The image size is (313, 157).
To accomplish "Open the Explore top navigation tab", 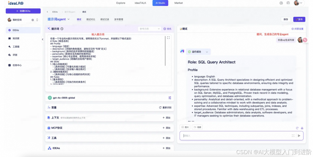I will coord(121,3).
